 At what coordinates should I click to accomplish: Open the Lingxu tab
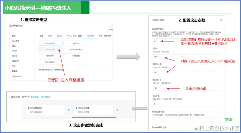point(60,36)
